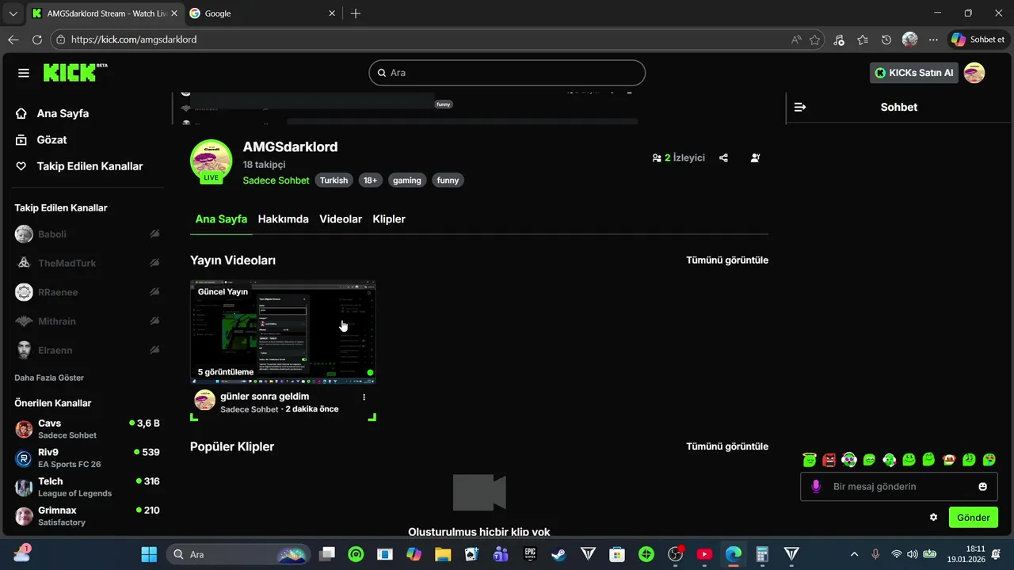Click the Bir mesaj gönderin chat input

click(x=899, y=487)
